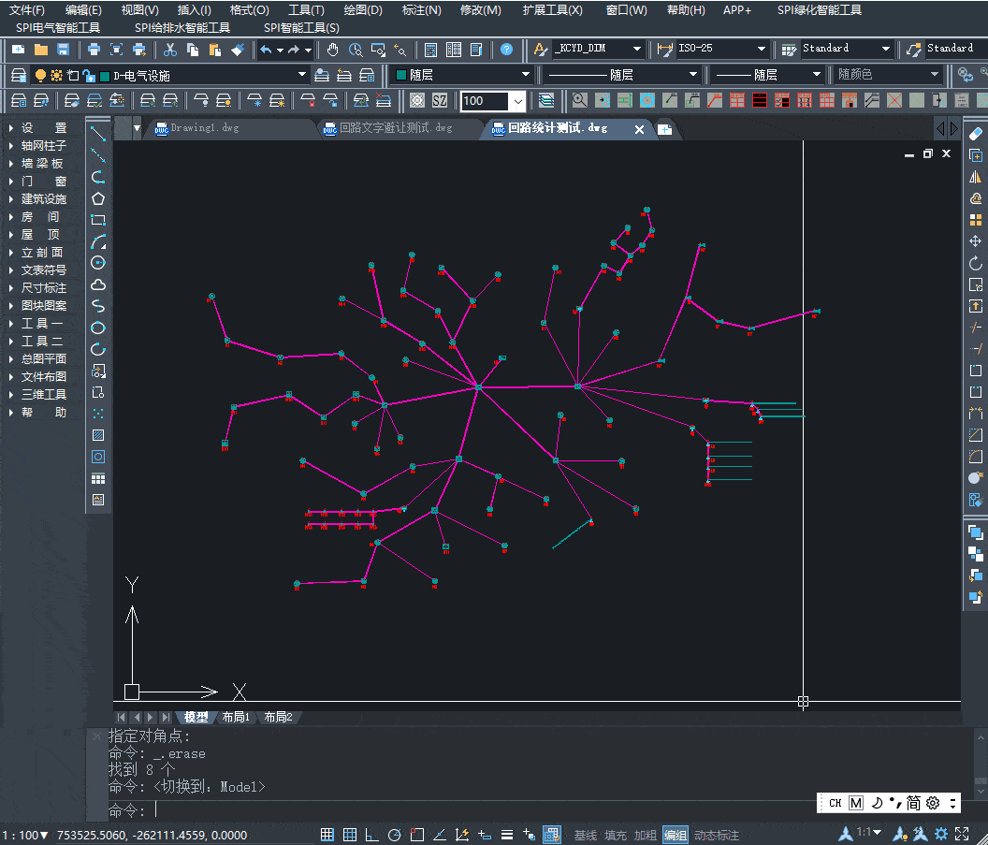
Task: Click the 动态标注 status button
Action: 717,835
